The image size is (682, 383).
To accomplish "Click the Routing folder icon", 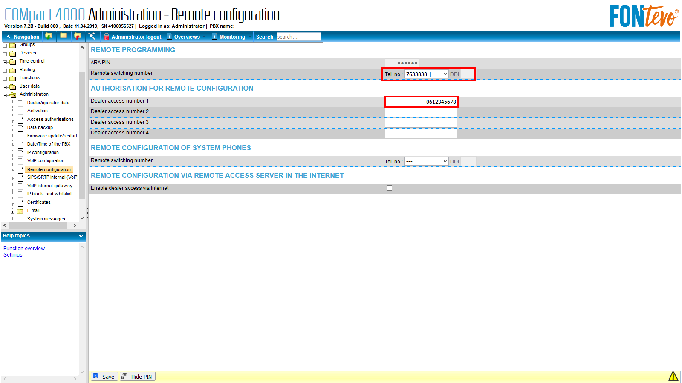I will tap(13, 70).
